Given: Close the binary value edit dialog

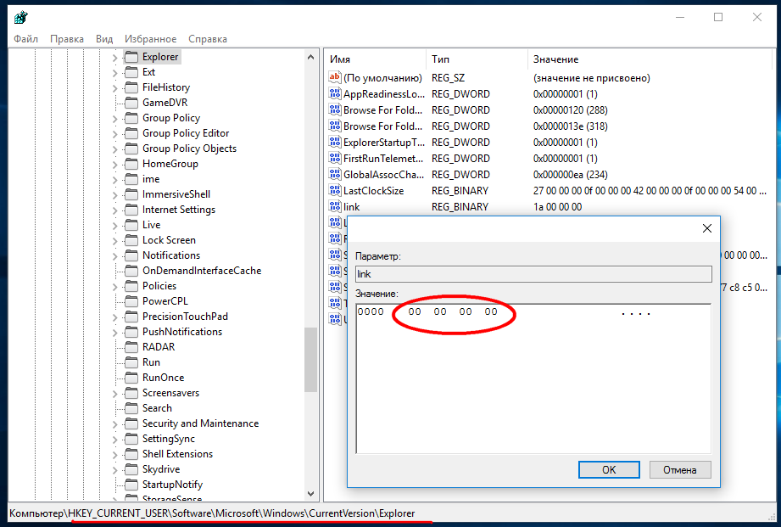Looking at the screenshot, I should [706, 228].
